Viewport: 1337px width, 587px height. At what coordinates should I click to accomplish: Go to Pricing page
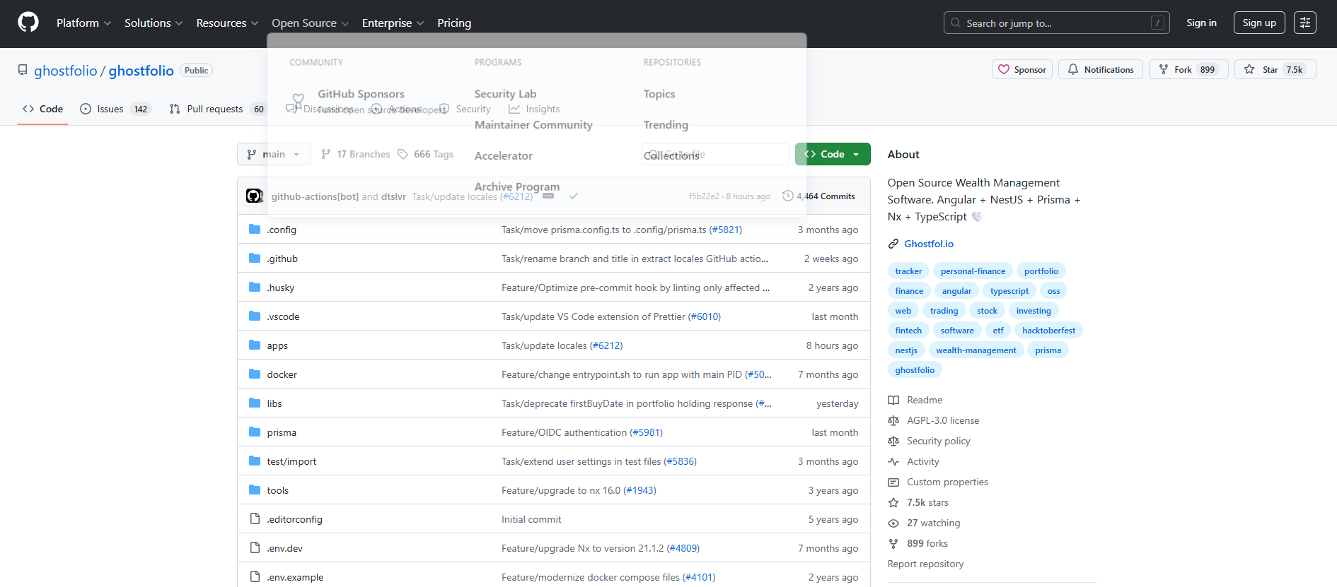coord(454,23)
